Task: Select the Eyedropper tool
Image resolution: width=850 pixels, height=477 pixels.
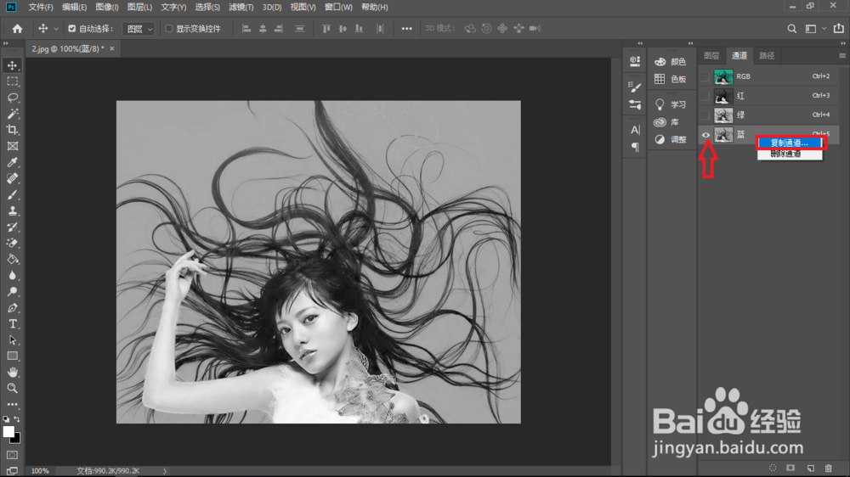Action: pyautogui.click(x=12, y=162)
